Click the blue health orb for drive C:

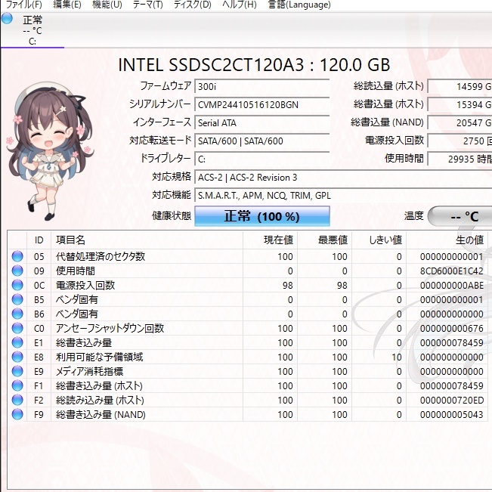tap(7, 19)
